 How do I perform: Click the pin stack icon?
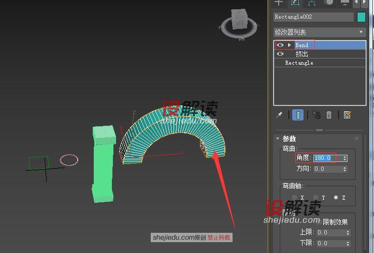(x=280, y=115)
